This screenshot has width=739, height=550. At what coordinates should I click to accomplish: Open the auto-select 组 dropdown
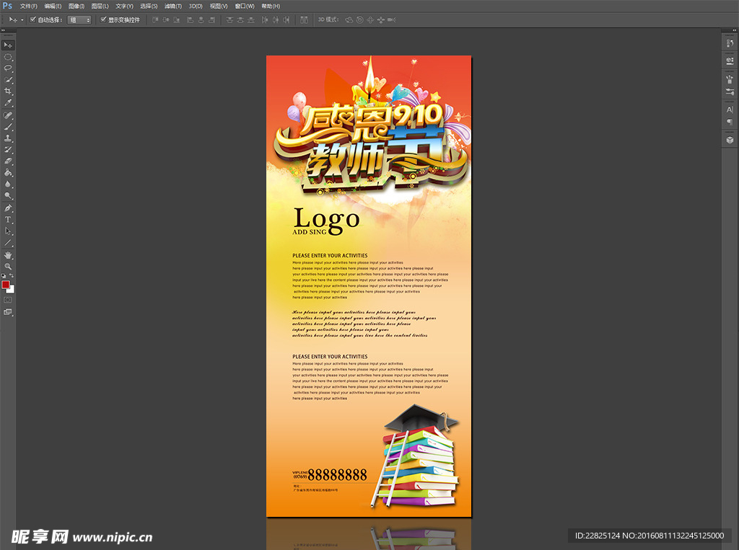[x=79, y=19]
